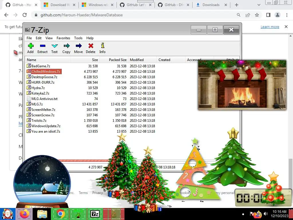
Task: Bookmark this page with star icon
Action: tap(257, 15)
